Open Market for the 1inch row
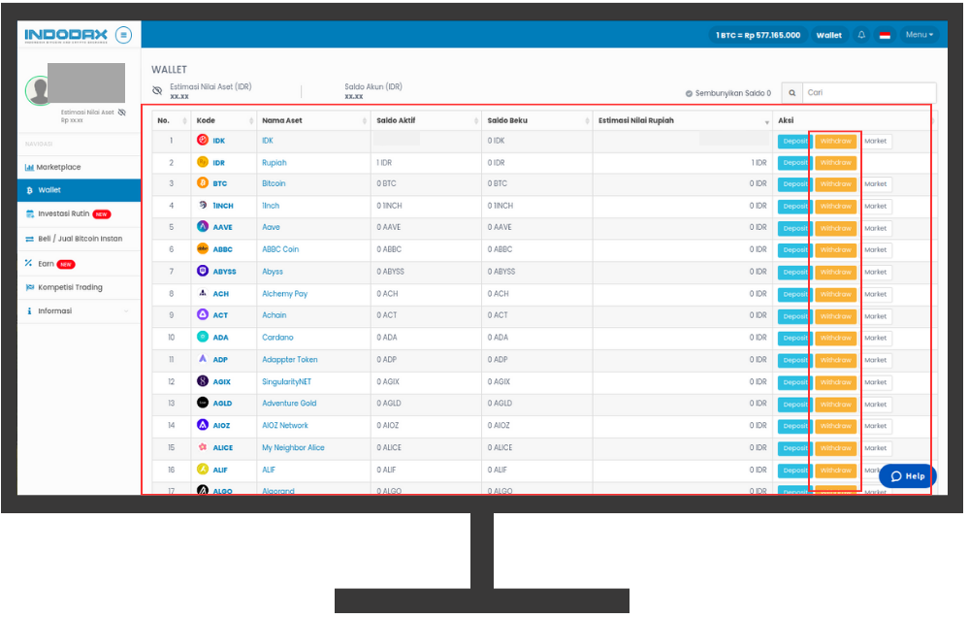969x618 pixels. pyautogui.click(x=875, y=207)
